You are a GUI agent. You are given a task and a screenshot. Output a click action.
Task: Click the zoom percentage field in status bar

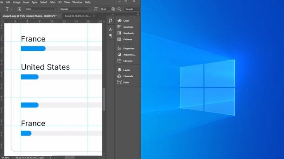point(5,158)
